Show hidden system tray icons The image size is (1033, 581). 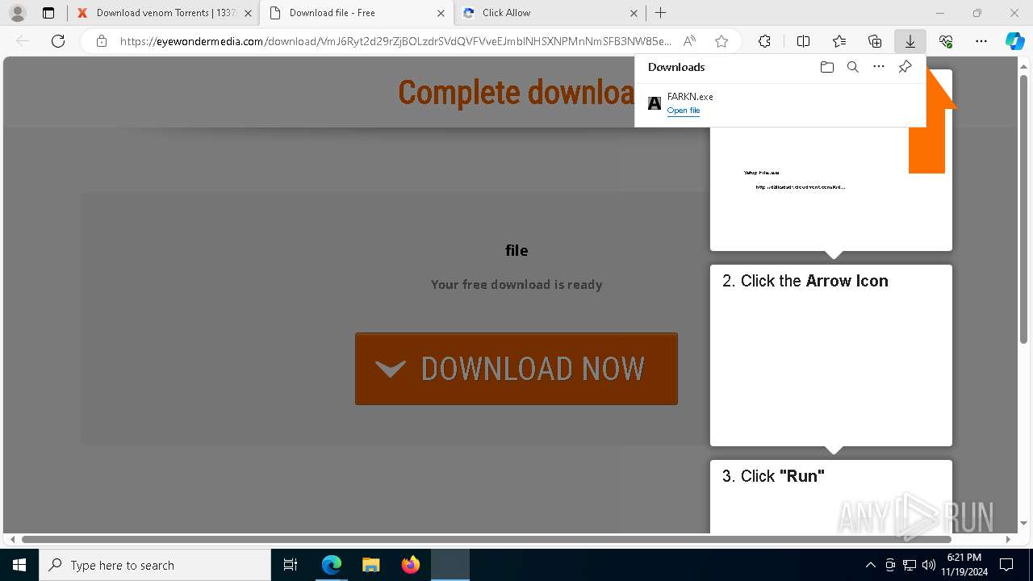(870, 565)
